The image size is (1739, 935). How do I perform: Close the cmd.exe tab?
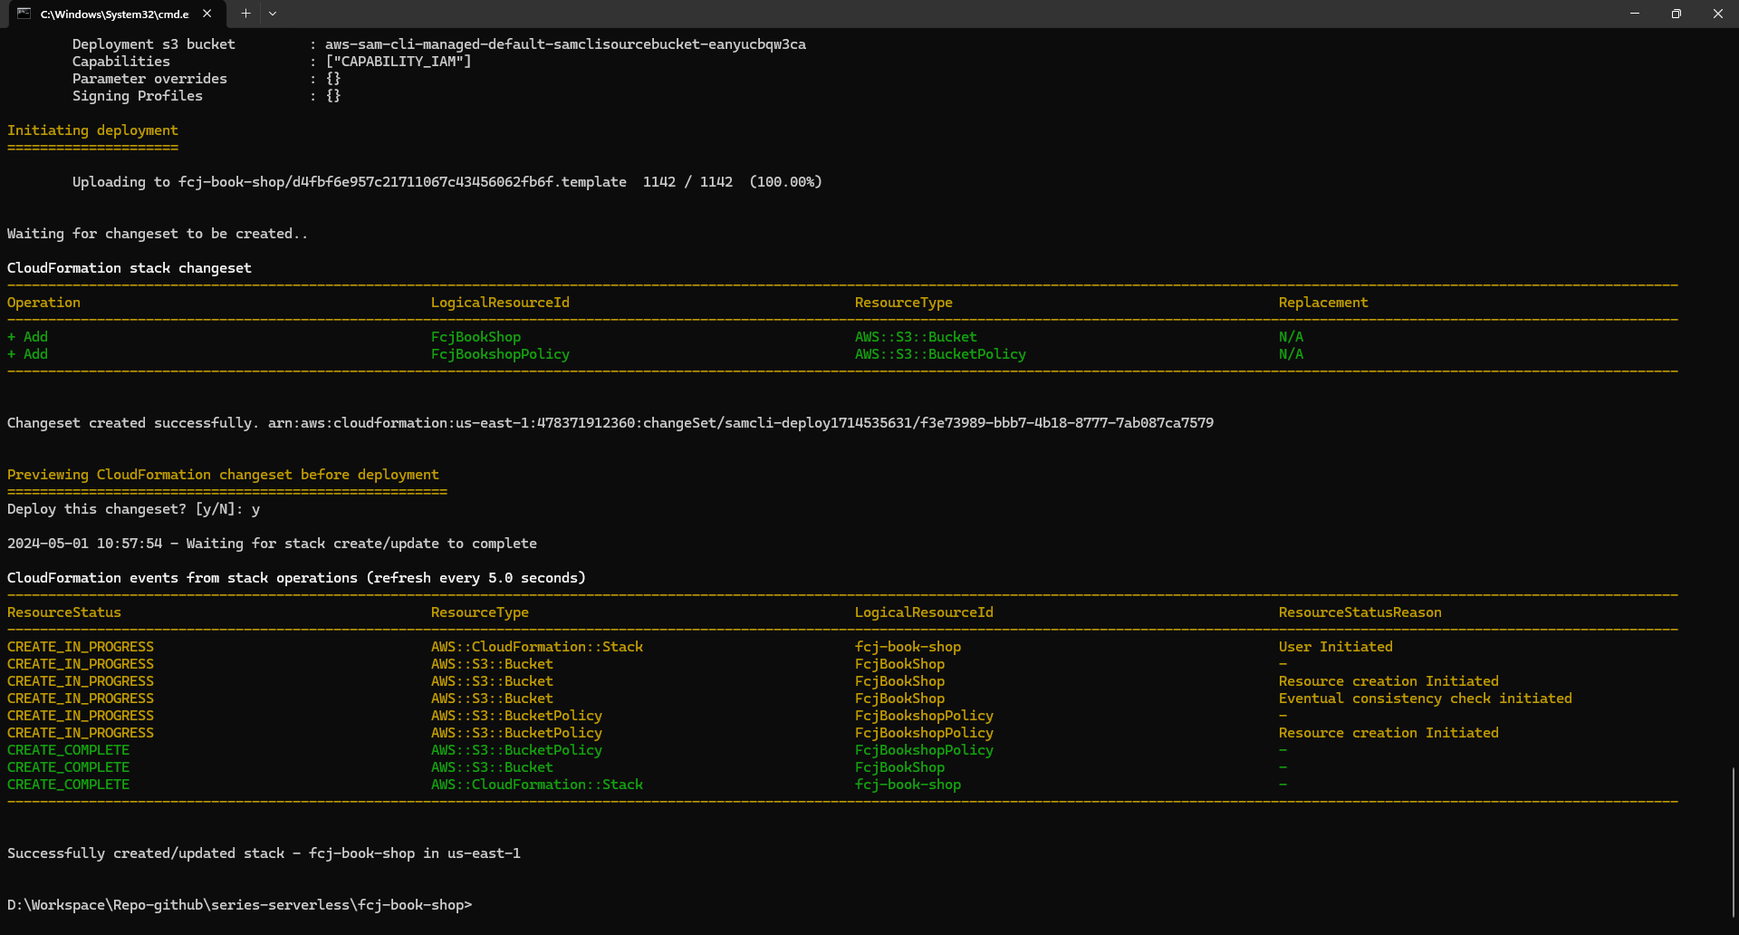click(207, 14)
